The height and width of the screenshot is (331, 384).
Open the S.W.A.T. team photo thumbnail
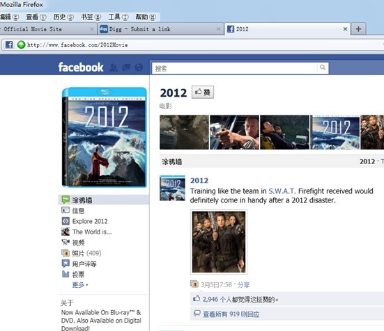point(219,242)
